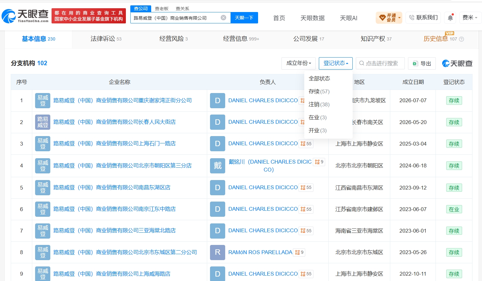Export the branch list with 导出

tap(422, 64)
